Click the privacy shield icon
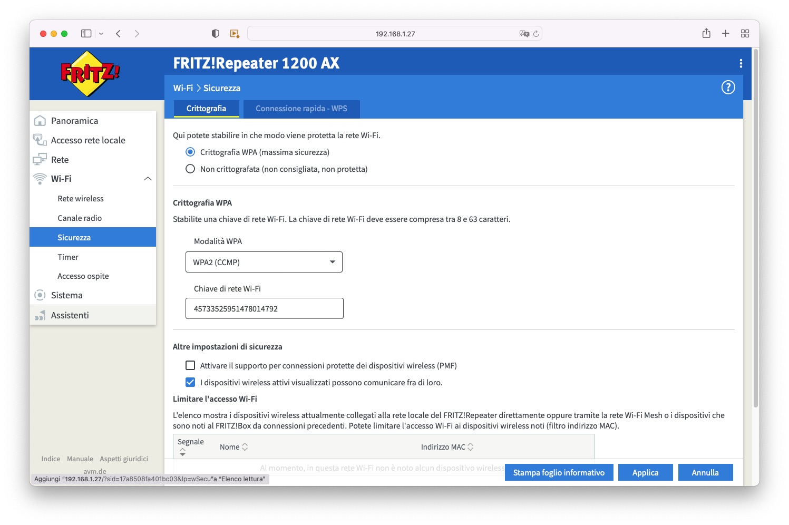 [215, 34]
